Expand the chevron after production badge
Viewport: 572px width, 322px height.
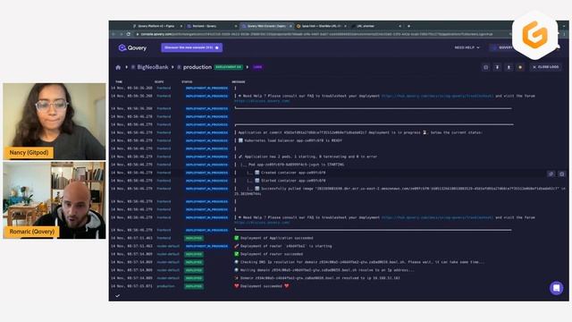click(x=248, y=67)
